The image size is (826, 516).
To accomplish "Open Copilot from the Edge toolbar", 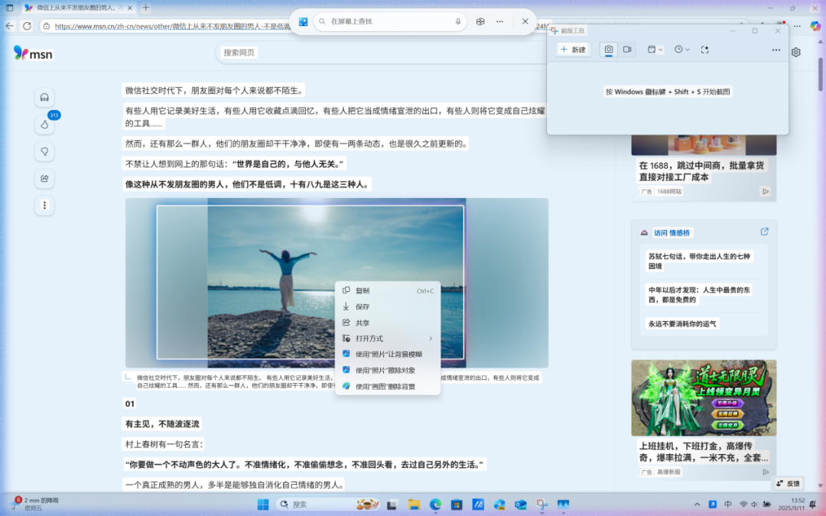I will 480,22.
